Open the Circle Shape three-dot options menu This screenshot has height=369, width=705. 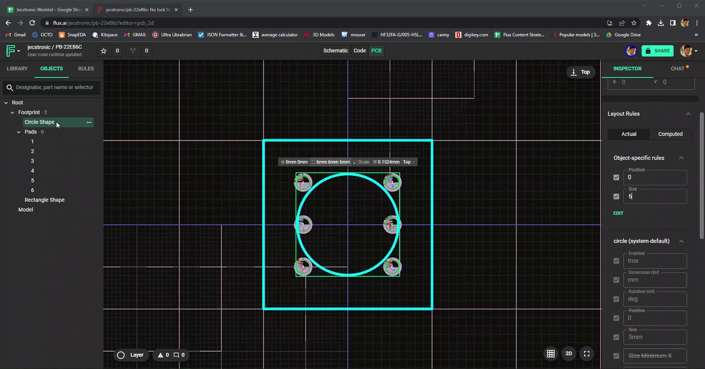89,122
